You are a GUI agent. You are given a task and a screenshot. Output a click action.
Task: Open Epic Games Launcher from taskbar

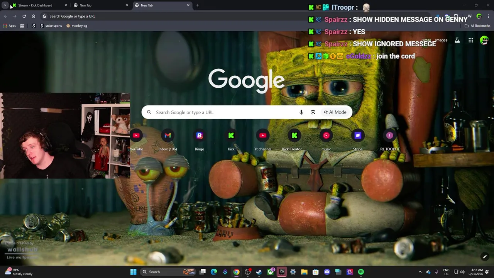click(281, 272)
